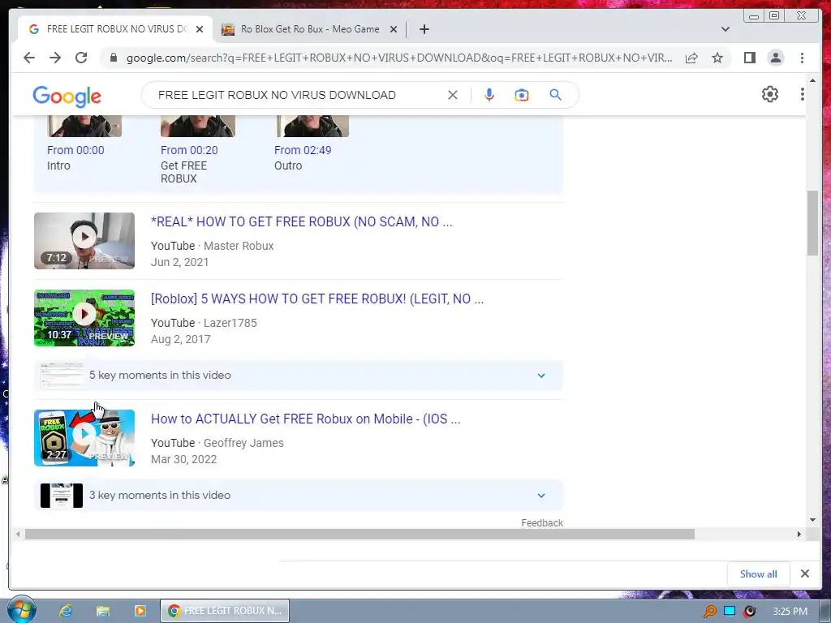Click the vertical scrollbar thumb

[812, 223]
